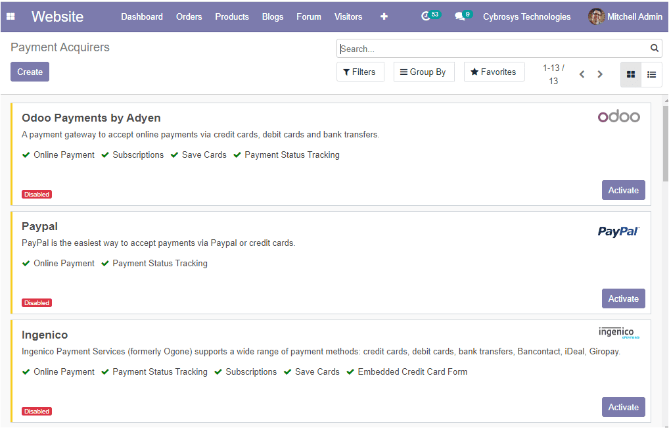Open the Odoo Payments by Adyen title

[91, 118]
